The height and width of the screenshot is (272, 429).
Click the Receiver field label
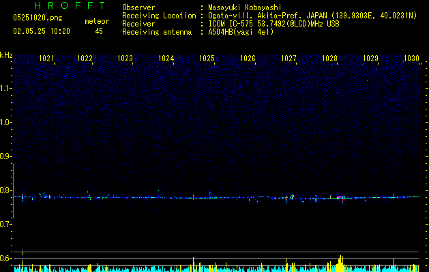(x=138, y=24)
